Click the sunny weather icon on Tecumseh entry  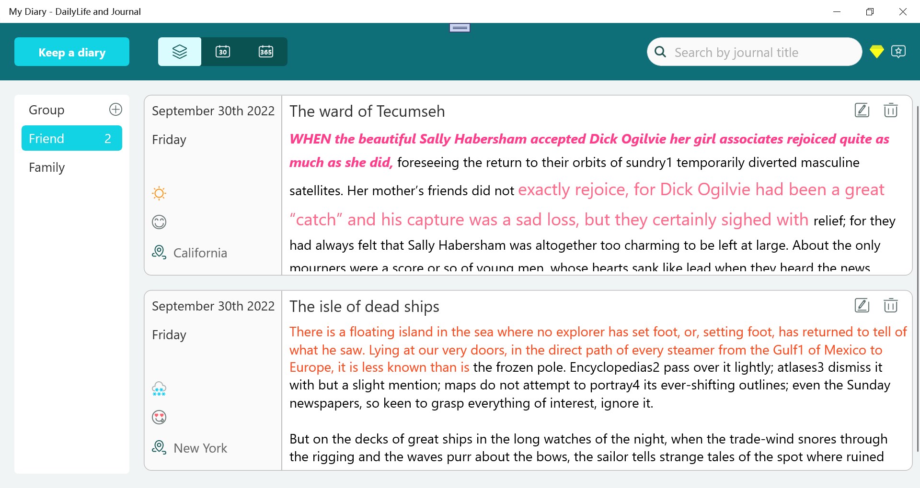pyautogui.click(x=159, y=193)
